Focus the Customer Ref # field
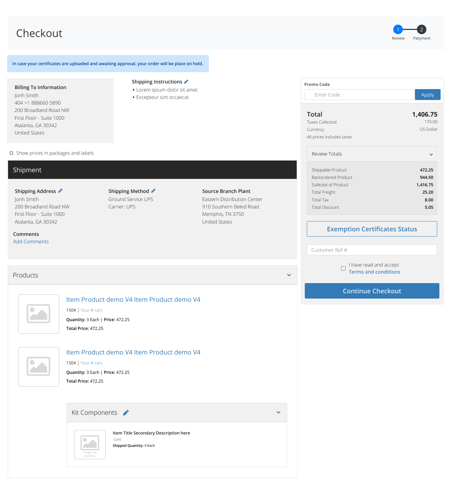This screenshot has height=488, width=451. [x=372, y=250]
